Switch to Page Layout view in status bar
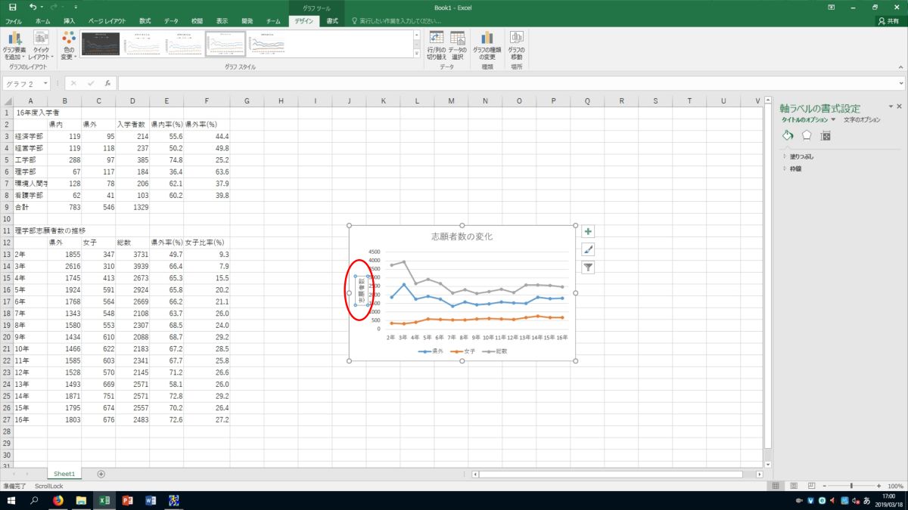Image resolution: width=908 pixels, height=510 pixels. (793, 486)
